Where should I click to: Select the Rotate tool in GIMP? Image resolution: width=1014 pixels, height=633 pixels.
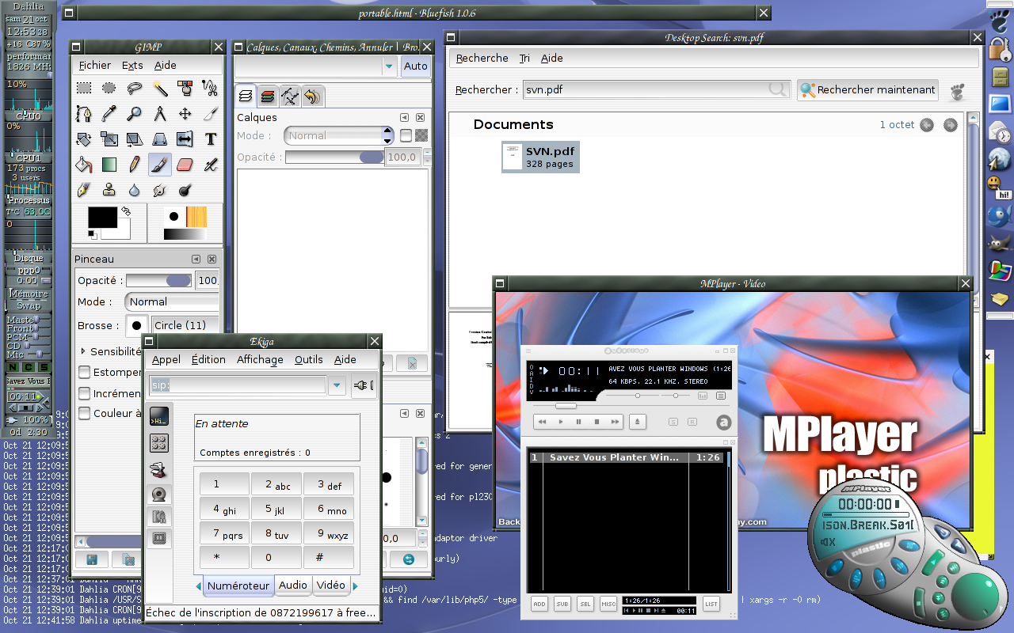[x=84, y=139]
